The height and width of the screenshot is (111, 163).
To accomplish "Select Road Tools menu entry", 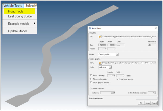I will click(20, 11).
